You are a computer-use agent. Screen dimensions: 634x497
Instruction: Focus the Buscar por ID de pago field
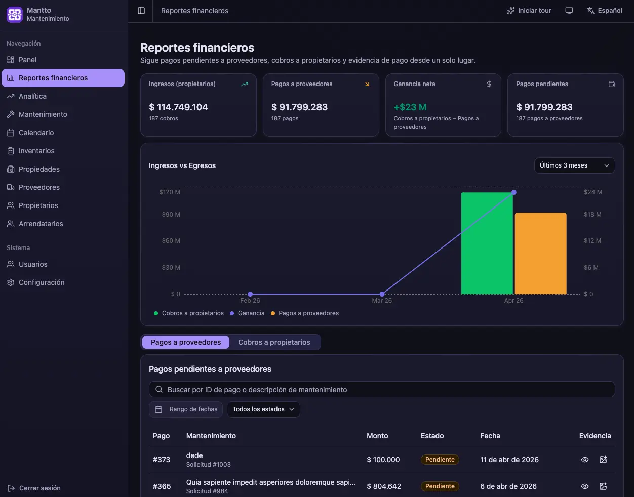point(382,390)
